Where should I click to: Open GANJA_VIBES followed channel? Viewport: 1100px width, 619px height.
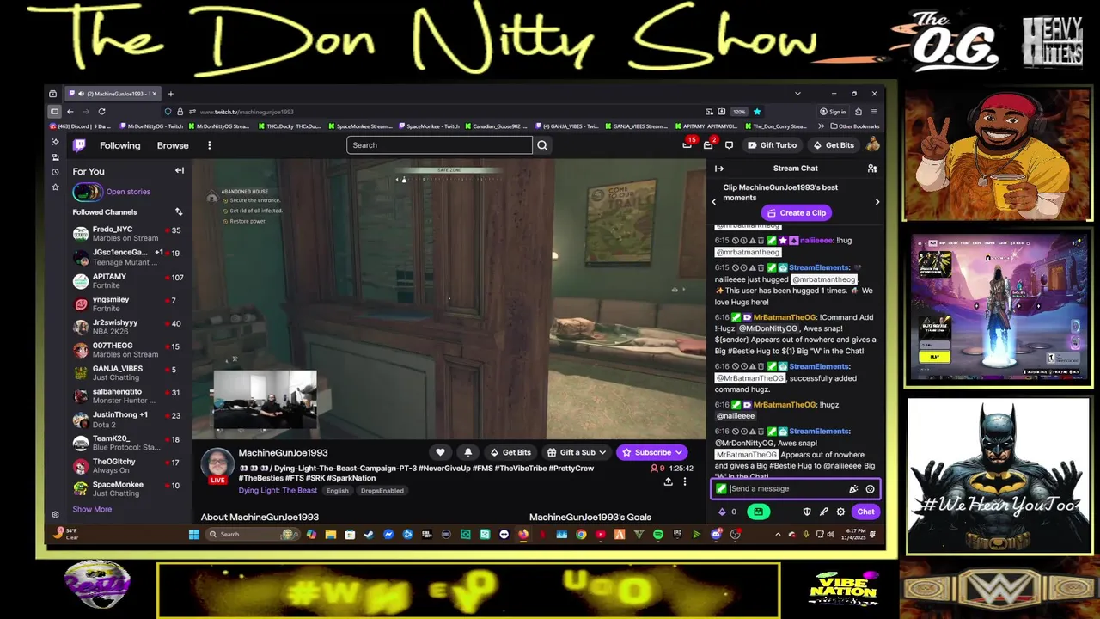pyautogui.click(x=126, y=373)
